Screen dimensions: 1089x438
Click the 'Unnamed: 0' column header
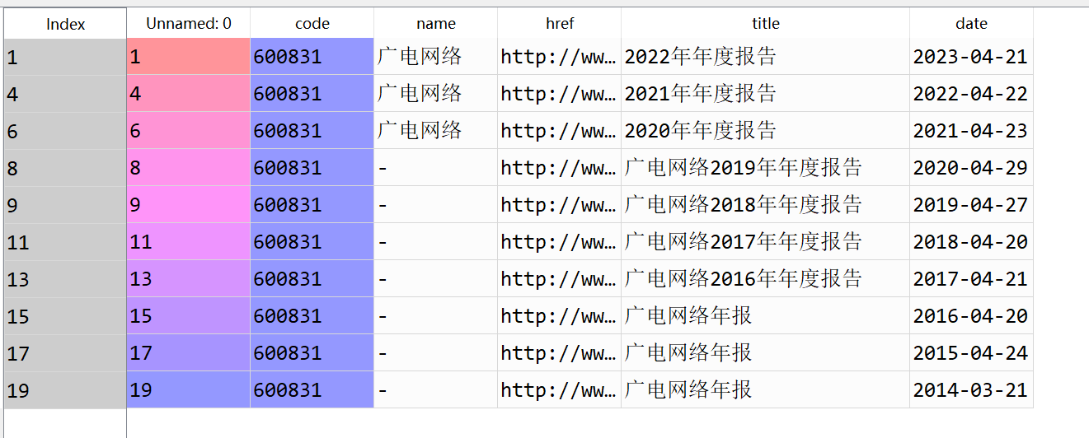point(189,24)
